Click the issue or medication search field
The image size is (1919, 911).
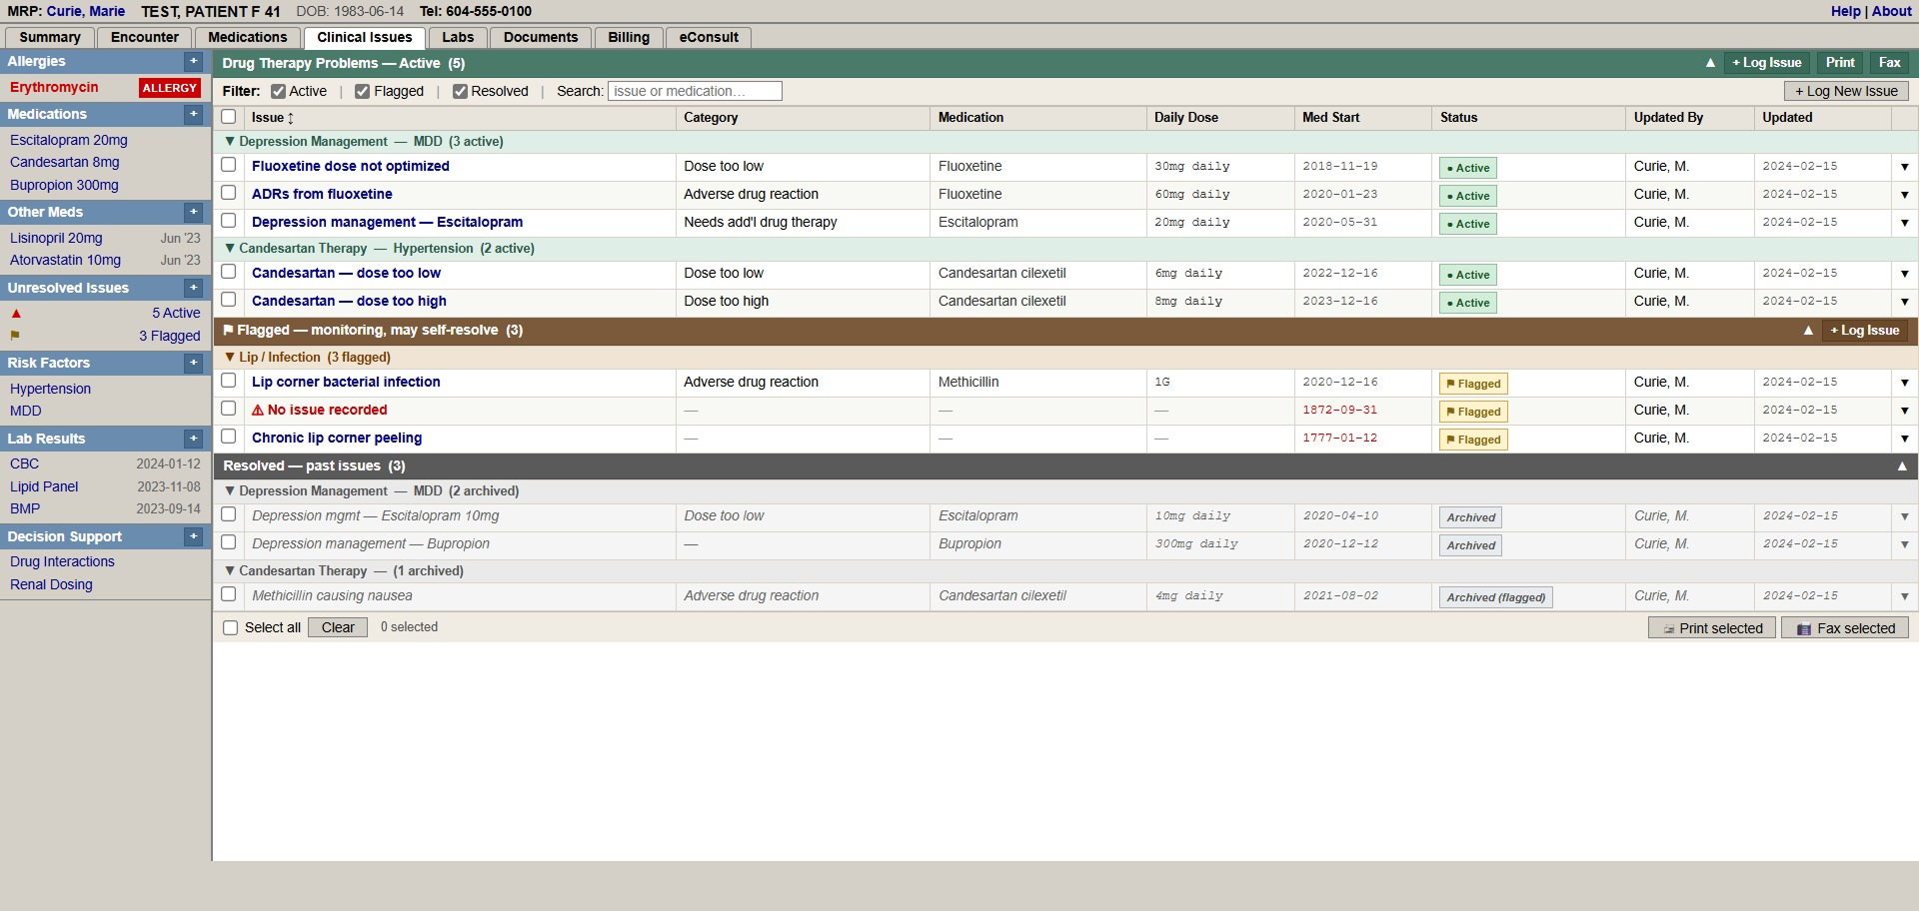pos(694,92)
